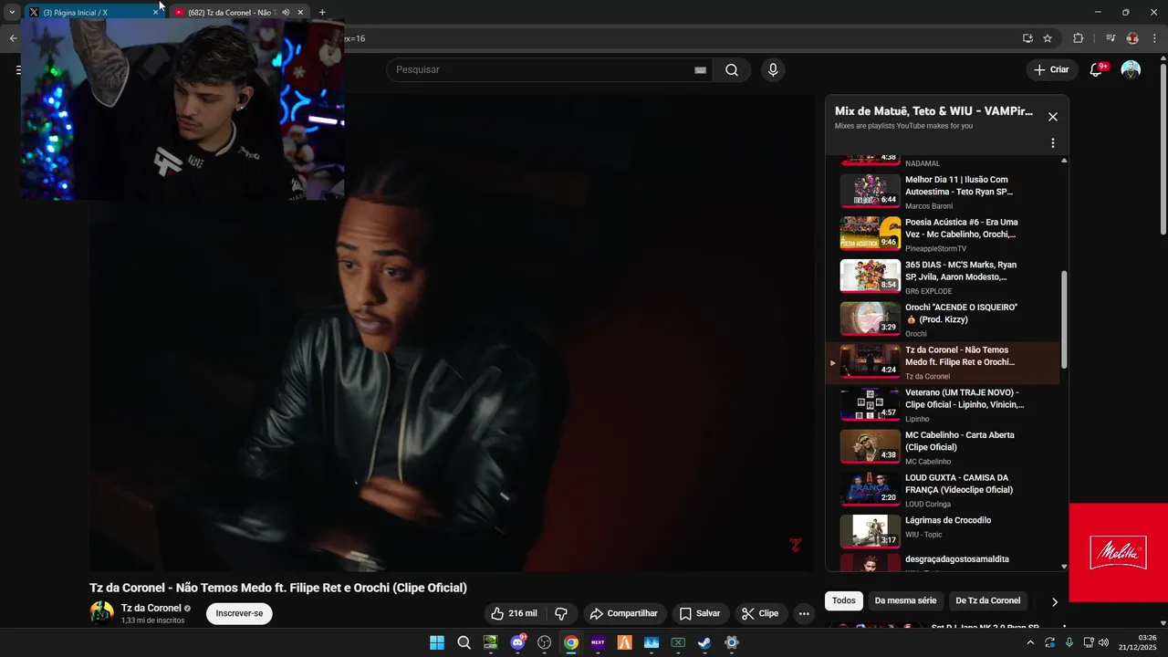Click the Melitta advertisement banner
1168x657 pixels.
pos(1119,553)
